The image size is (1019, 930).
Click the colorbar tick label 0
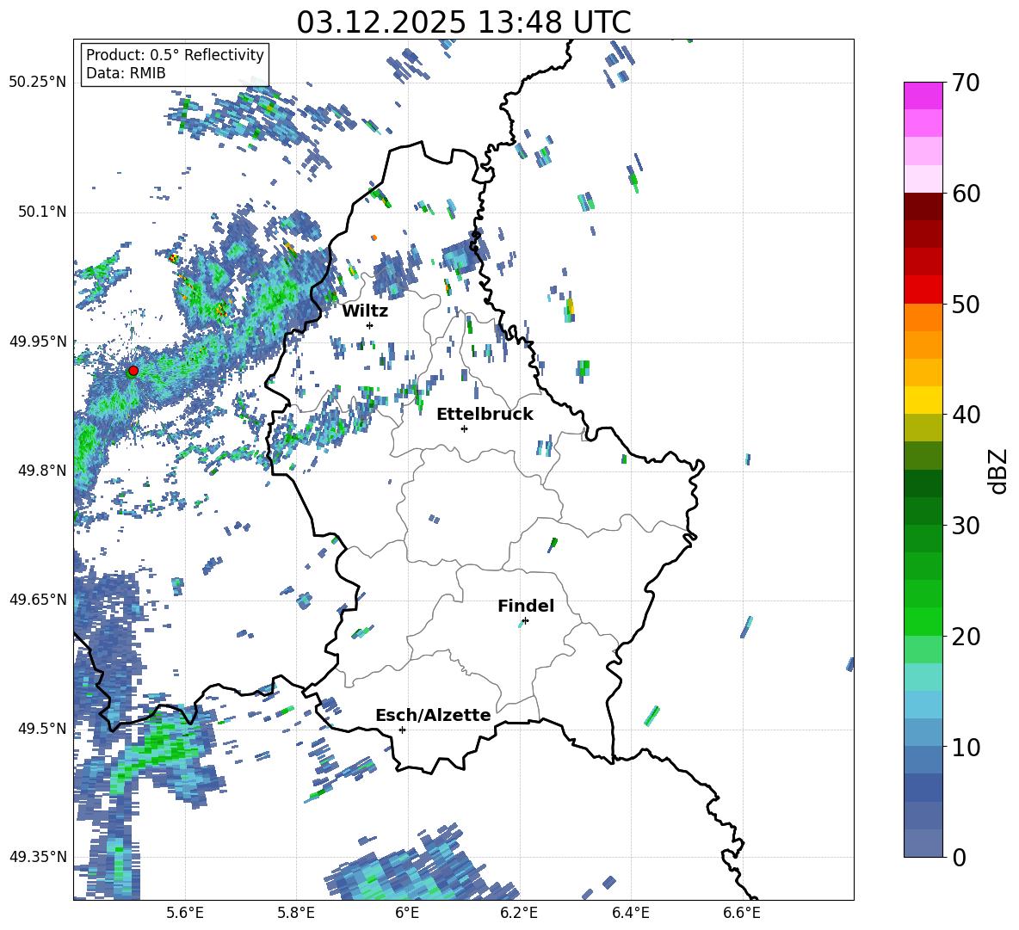click(958, 858)
